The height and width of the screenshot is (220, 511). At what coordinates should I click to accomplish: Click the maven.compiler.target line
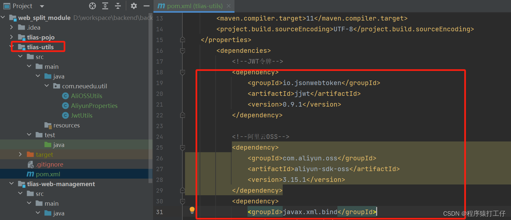[x=312, y=18]
